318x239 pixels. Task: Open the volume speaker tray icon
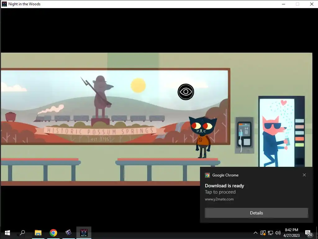[x=278, y=233]
